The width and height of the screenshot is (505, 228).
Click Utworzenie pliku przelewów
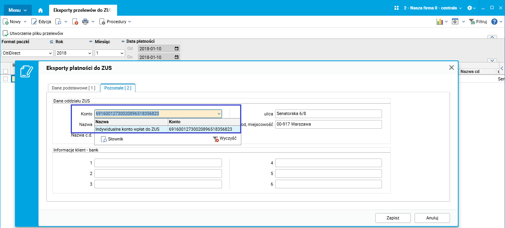point(33,33)
